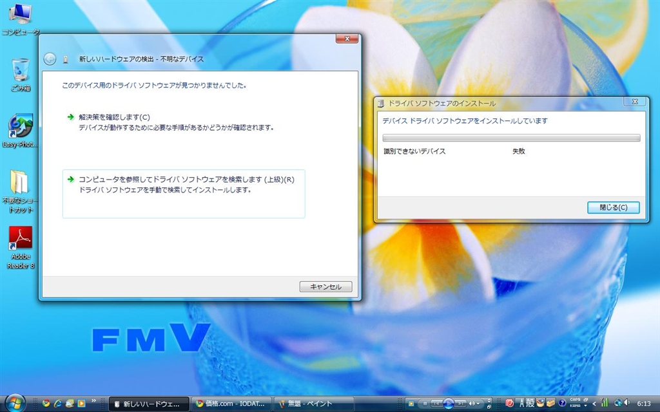
Task: Play media in the taskbar player
Action: (449, 404)
